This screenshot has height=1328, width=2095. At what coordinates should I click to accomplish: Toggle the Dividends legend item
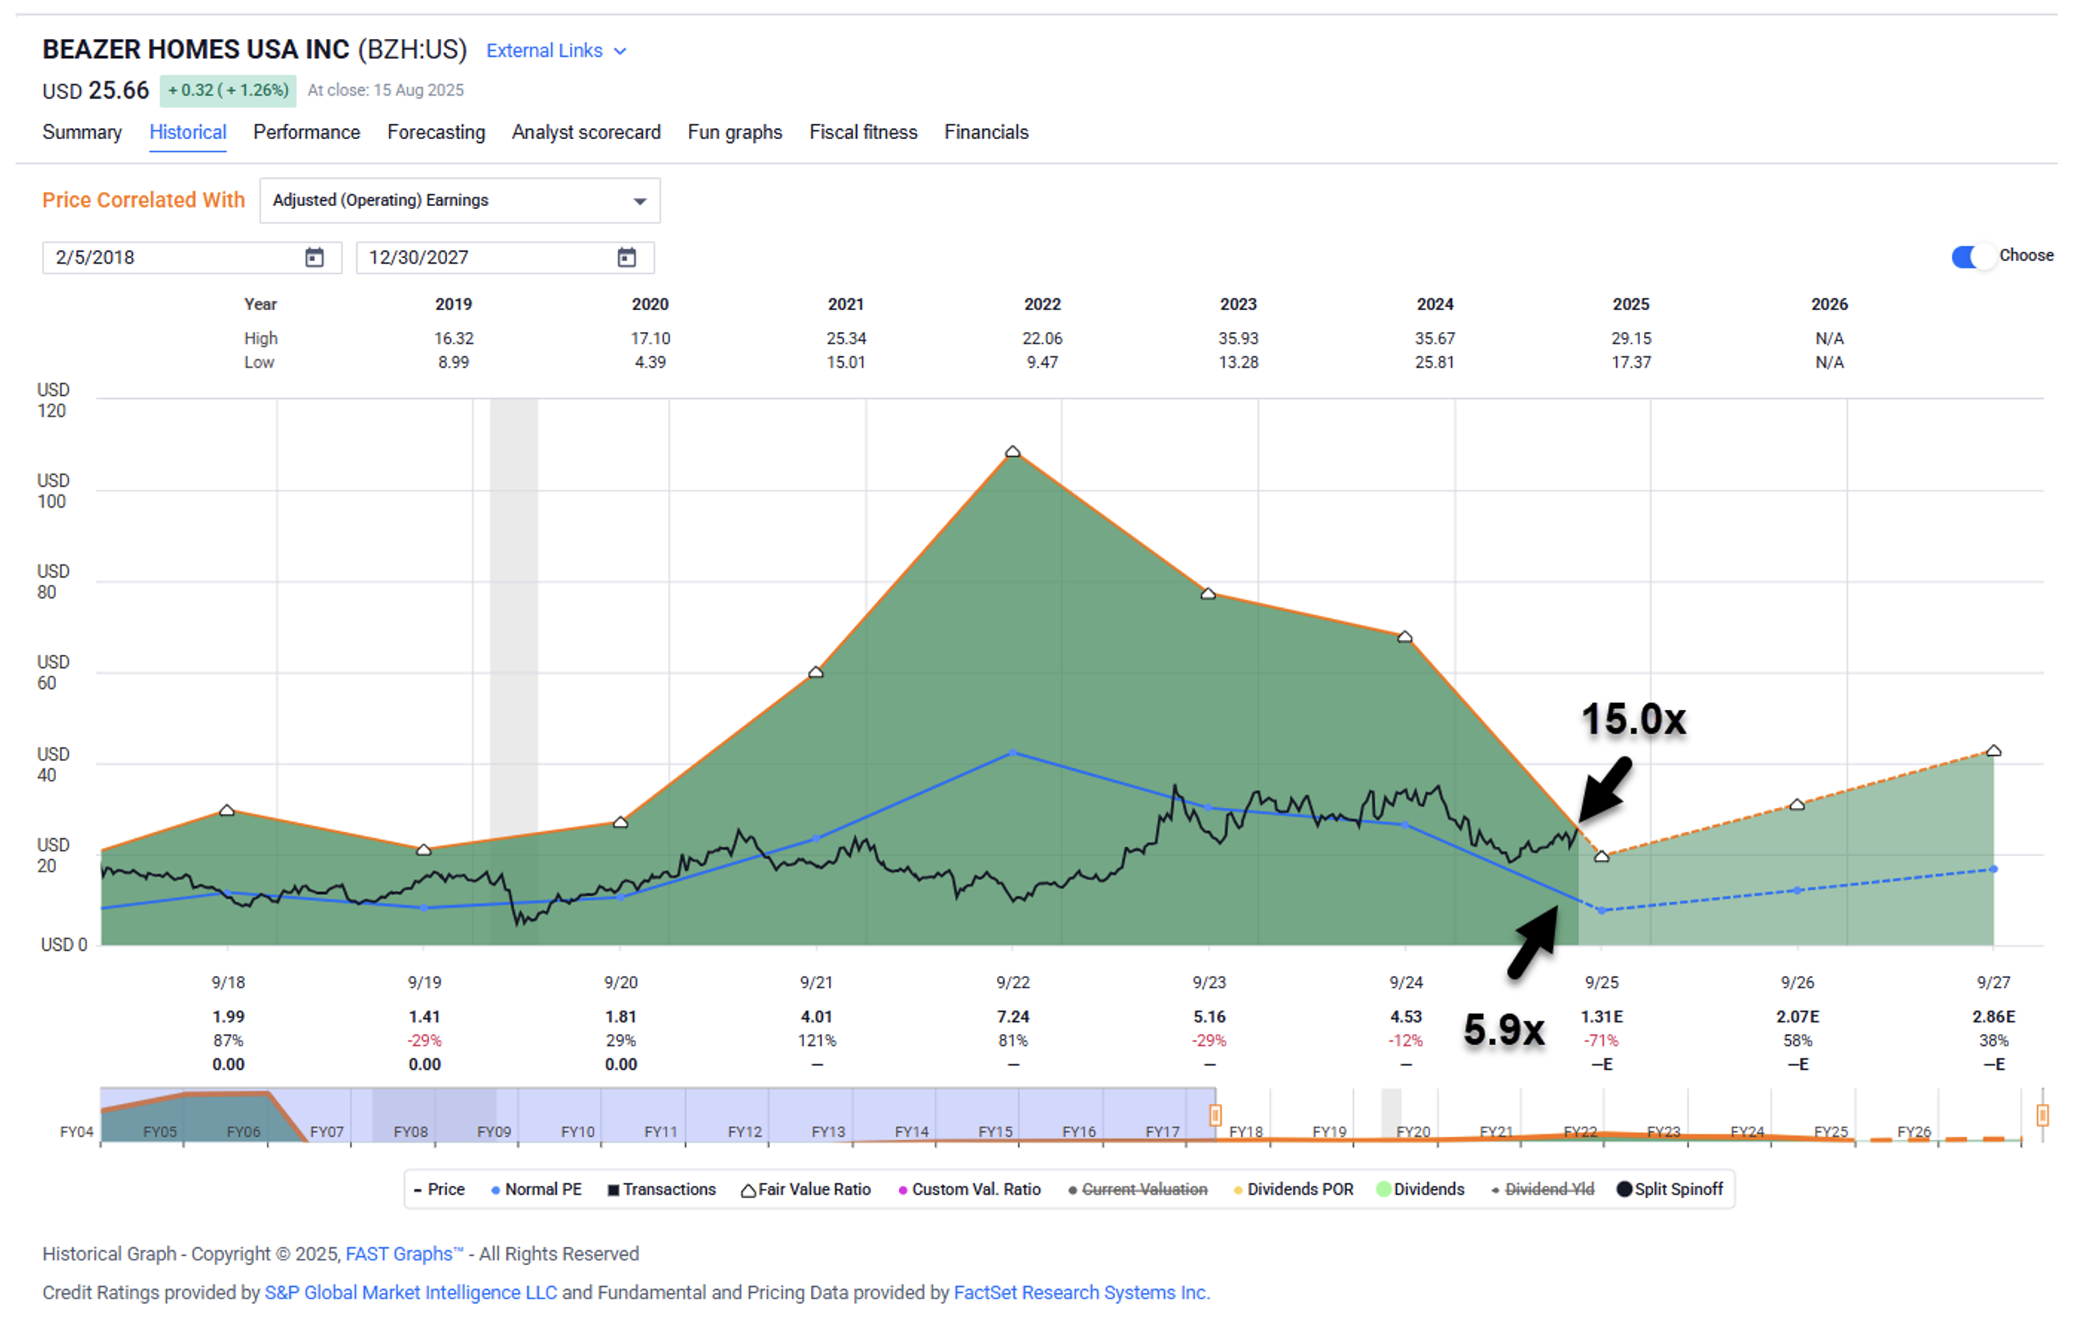(x=1421, y=1189)
